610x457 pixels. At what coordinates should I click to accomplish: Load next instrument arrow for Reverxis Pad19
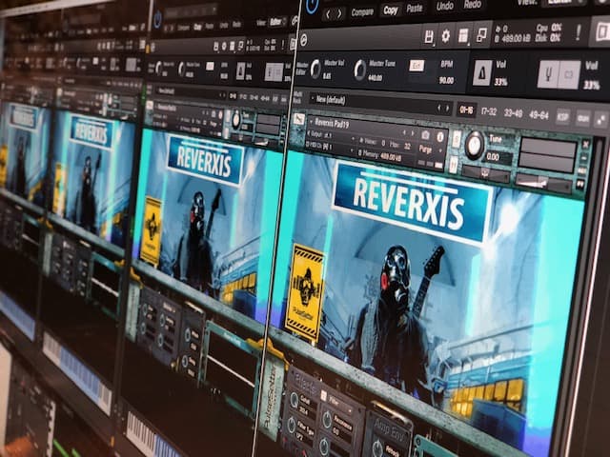click(x=413, y=133)
